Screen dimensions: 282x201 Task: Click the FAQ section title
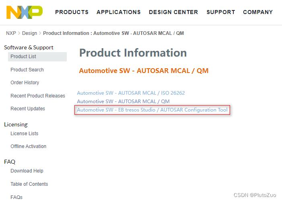tap(10, 162)
